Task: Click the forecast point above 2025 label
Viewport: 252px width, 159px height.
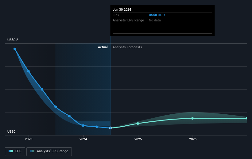Action: click(138, 124)
